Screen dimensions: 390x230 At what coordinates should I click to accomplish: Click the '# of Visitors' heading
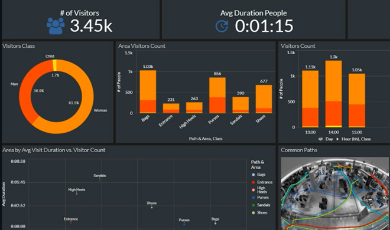click(x=80, y=13)
